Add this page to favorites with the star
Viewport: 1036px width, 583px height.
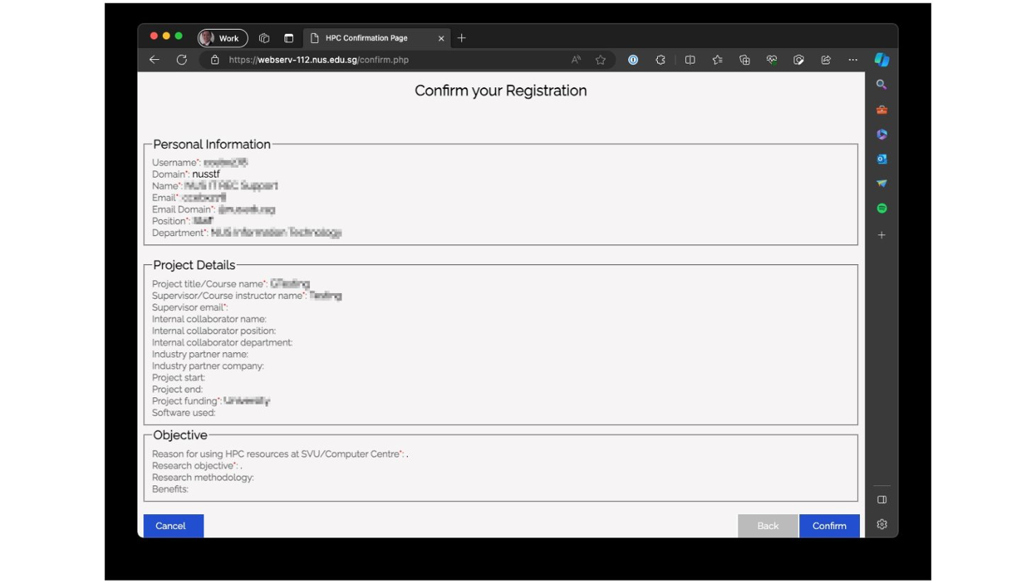(601, 60)
